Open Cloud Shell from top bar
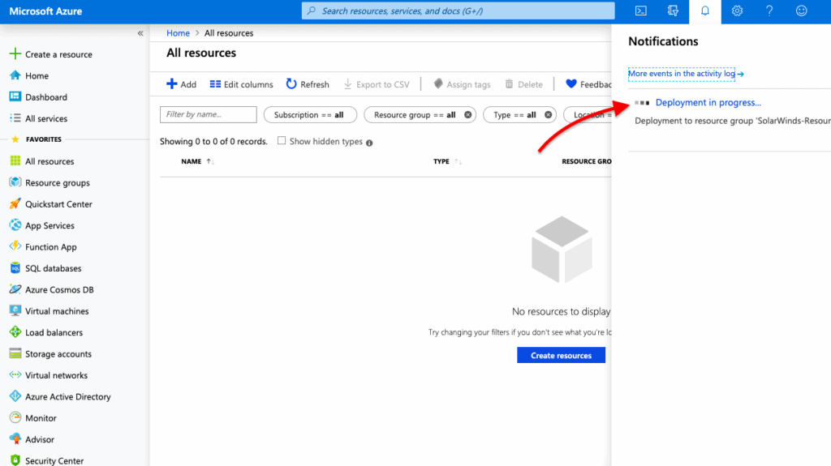The height and width of the screenshot is (466, 831). point(641,11)
